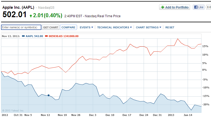This screenshot has height=117, width=211.
Task: Open the Events dropdown menu
Action: pyautogui.click(x=86, y=28)
